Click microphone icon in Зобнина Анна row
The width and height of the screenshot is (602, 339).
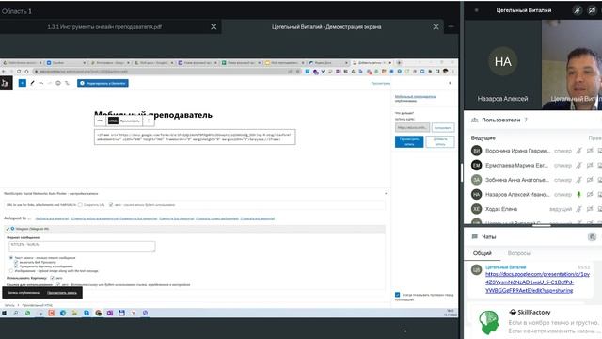(x=578, y=180)
